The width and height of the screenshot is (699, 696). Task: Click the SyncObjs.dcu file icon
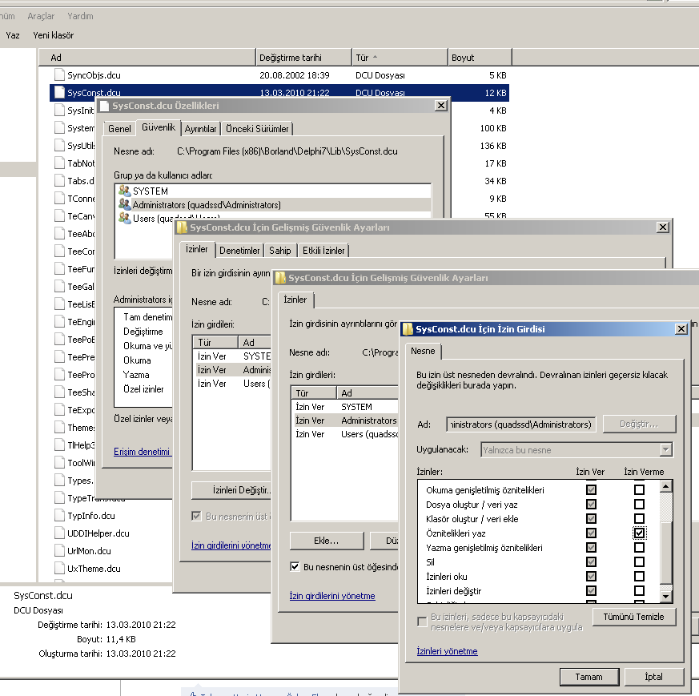59,75
